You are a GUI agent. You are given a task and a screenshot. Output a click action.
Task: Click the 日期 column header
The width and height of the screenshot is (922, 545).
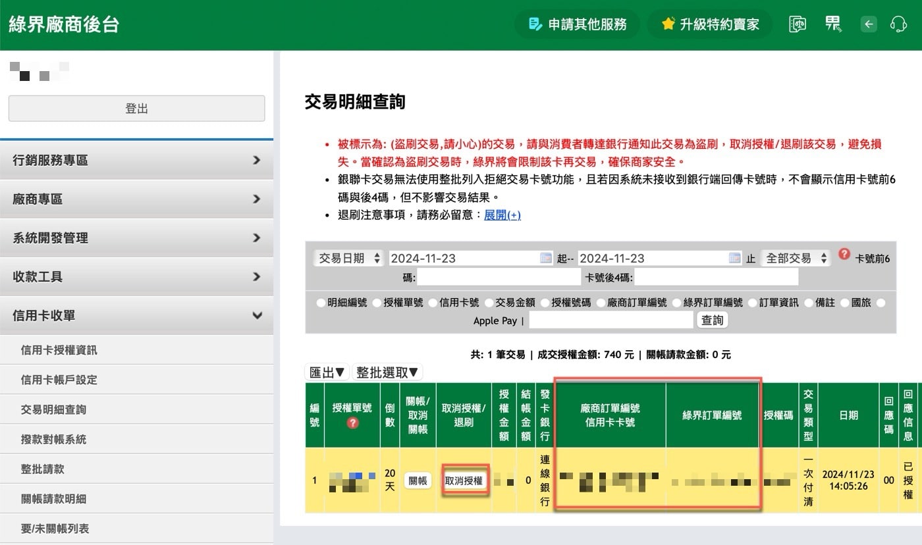tap(848, 415)
